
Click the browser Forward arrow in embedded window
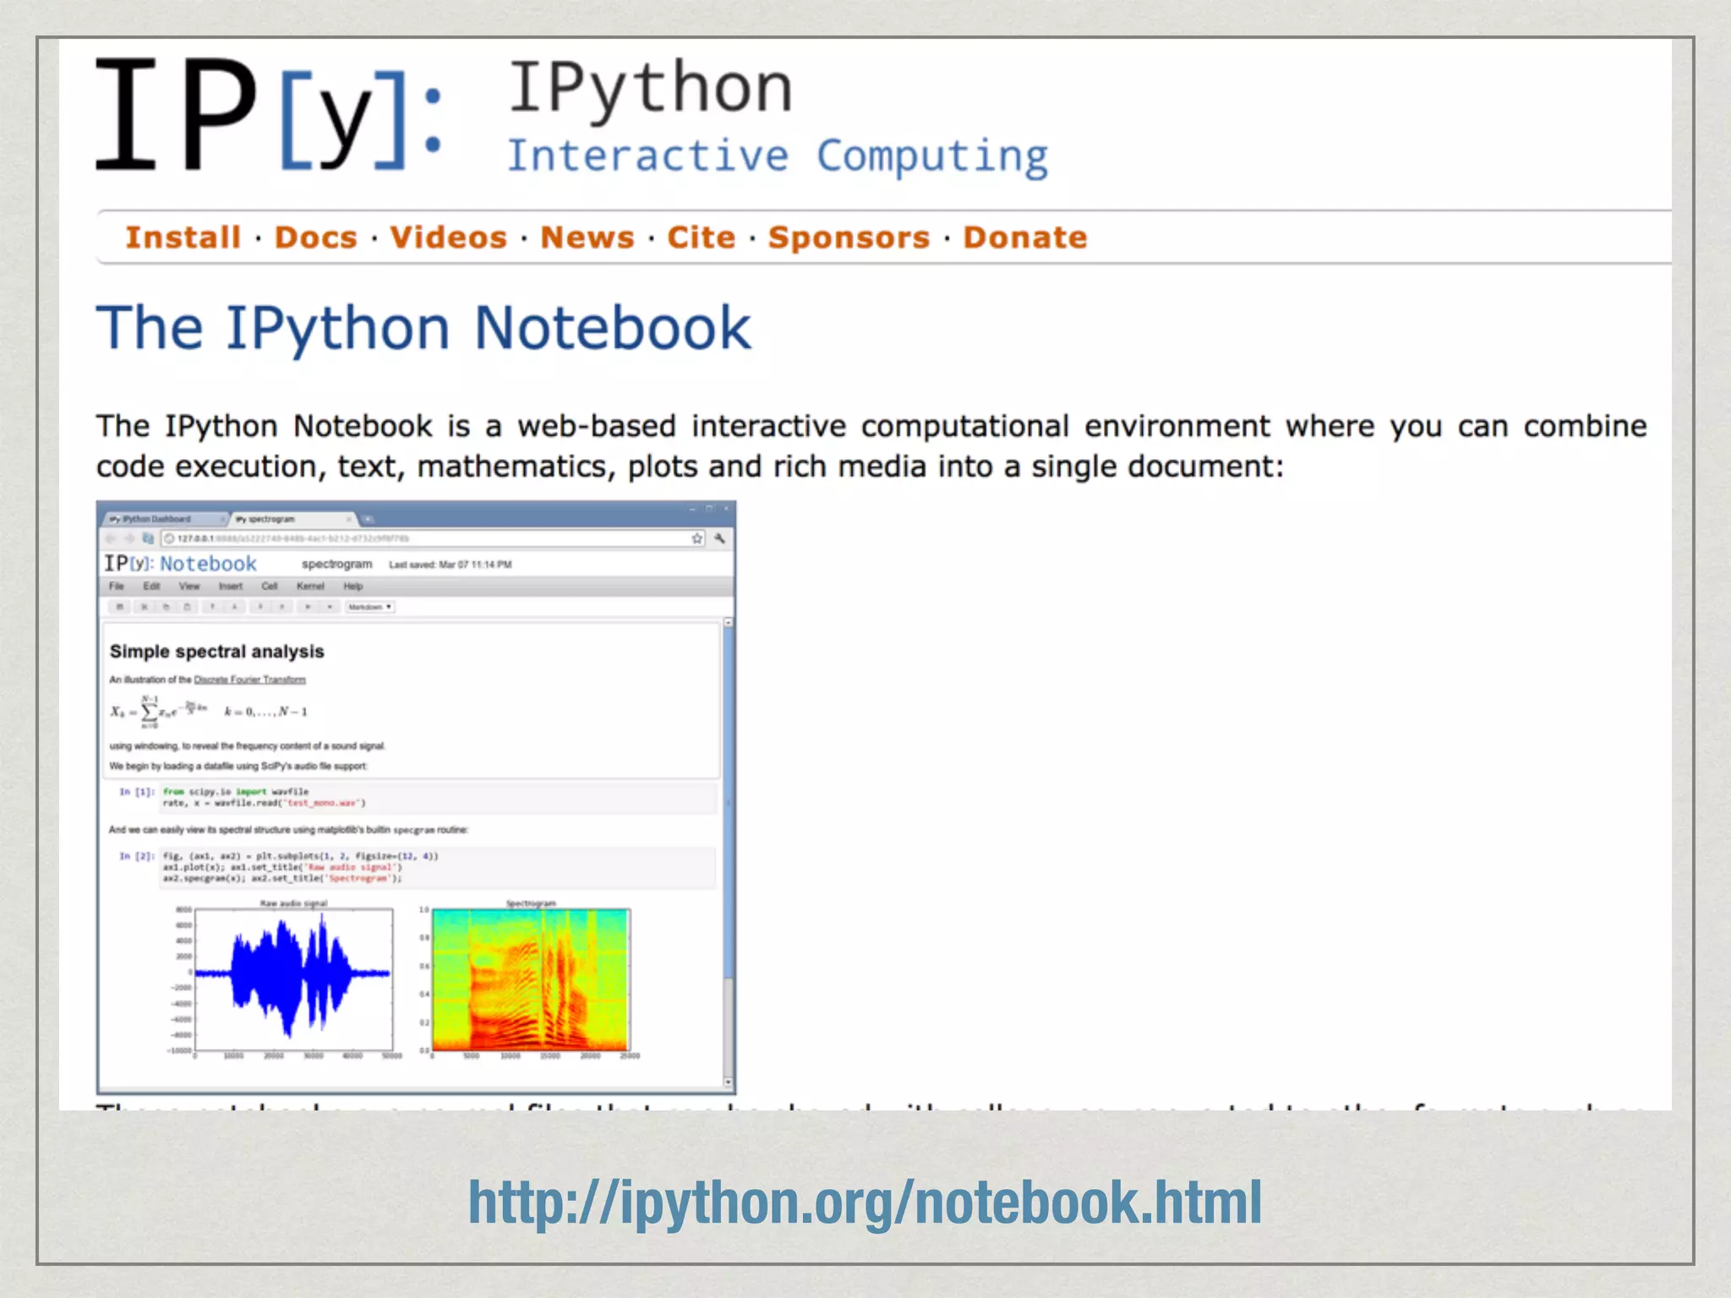tap(129, 538)
